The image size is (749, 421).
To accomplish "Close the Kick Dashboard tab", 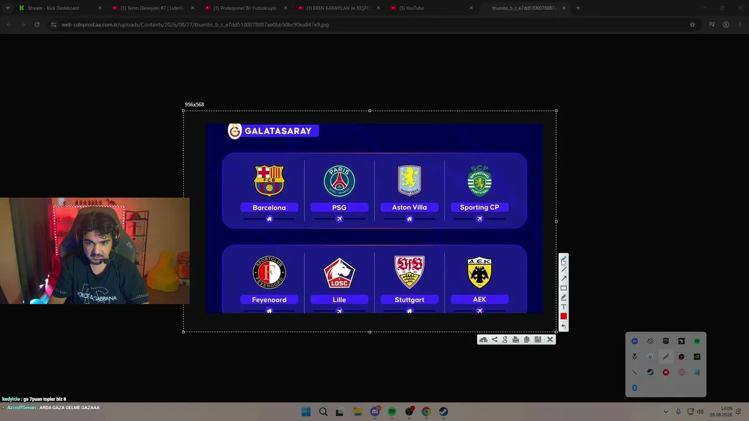I will click(99, 8).
